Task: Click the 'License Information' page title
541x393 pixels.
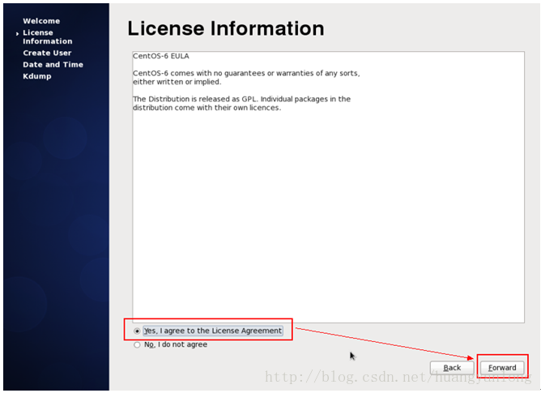Action: [x=226, y=28]
